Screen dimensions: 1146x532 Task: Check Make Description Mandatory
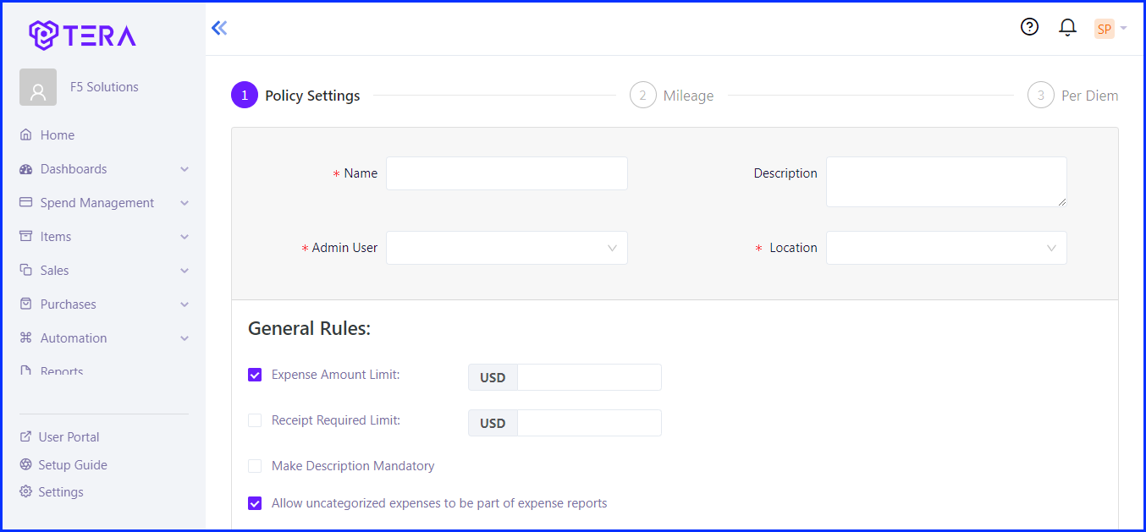pyautogui.click(x=255, y=466)
